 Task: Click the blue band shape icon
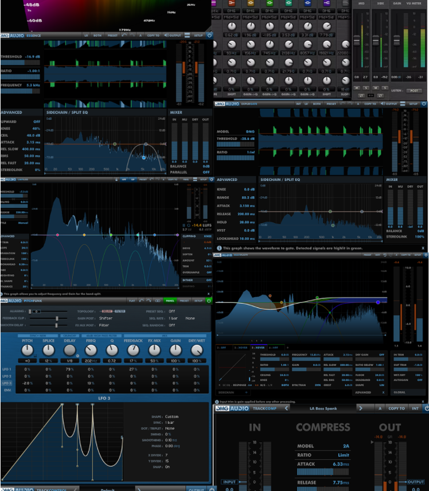(308, 3)
